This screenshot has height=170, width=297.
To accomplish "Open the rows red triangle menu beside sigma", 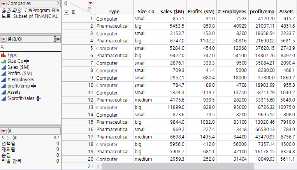I will pos(66,12).
